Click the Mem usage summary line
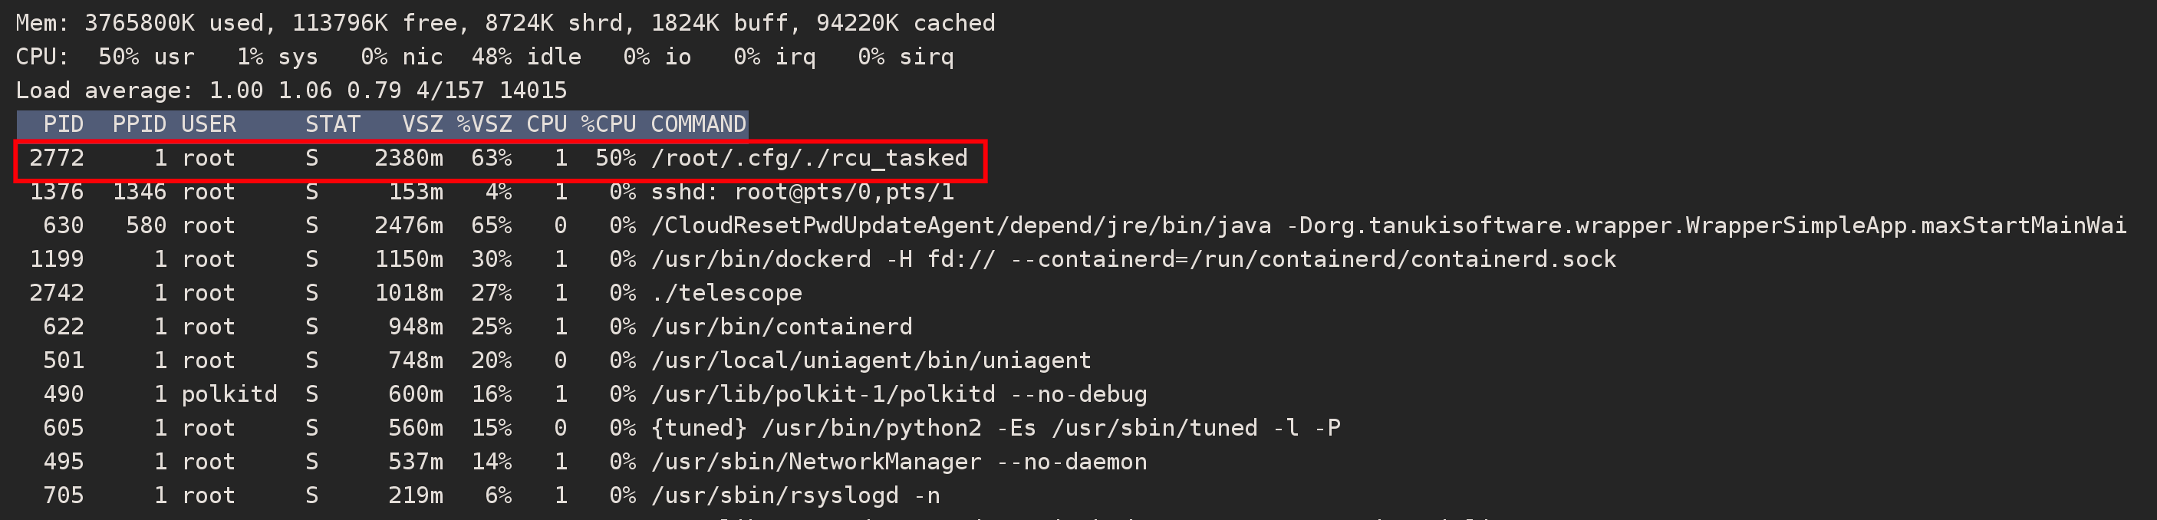Image resolution: width=2157 pixels, height=520 pixels. pos(505,22)
